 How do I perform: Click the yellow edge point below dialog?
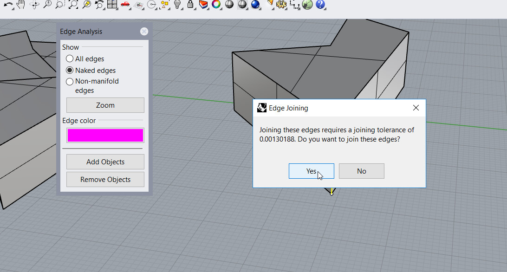[331, 194]
